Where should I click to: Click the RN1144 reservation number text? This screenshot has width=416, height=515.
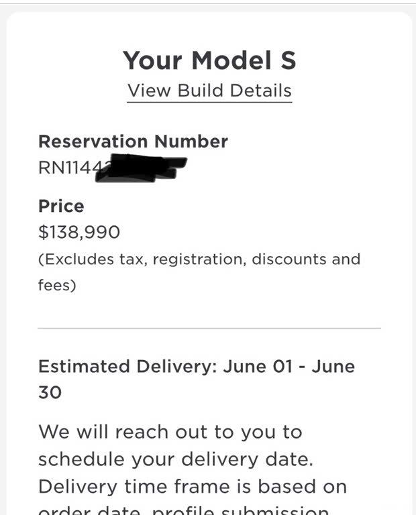pos(64,168)
